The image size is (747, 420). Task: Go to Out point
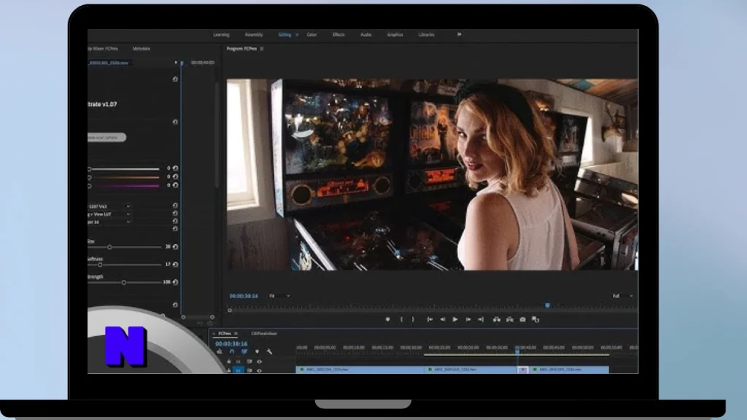coord(481,319)
